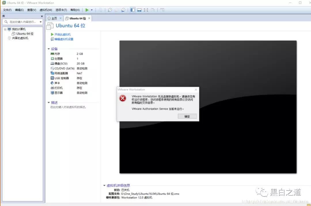Enter full screen mode icon
Viewport: 311px width, 206px height.
pos(146,10)
